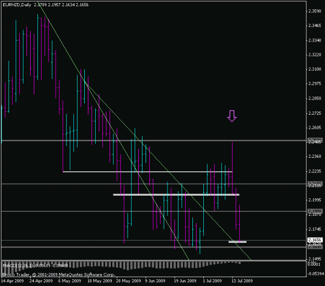Click the Broco Trader copyright text

coord(59,275)
